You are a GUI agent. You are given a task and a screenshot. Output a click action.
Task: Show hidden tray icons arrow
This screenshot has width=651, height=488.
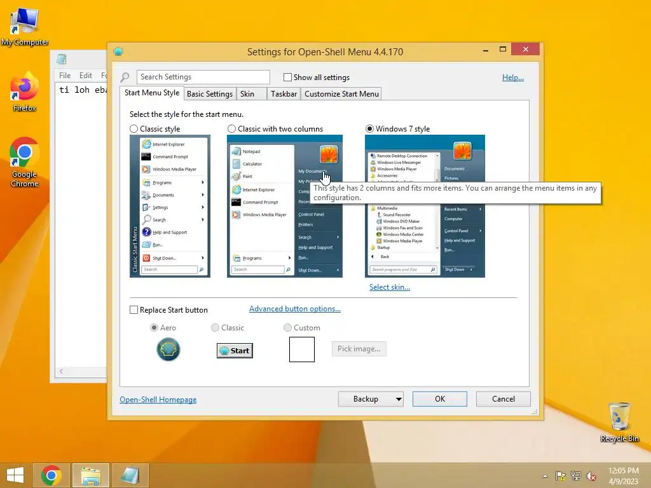point(545,476)
